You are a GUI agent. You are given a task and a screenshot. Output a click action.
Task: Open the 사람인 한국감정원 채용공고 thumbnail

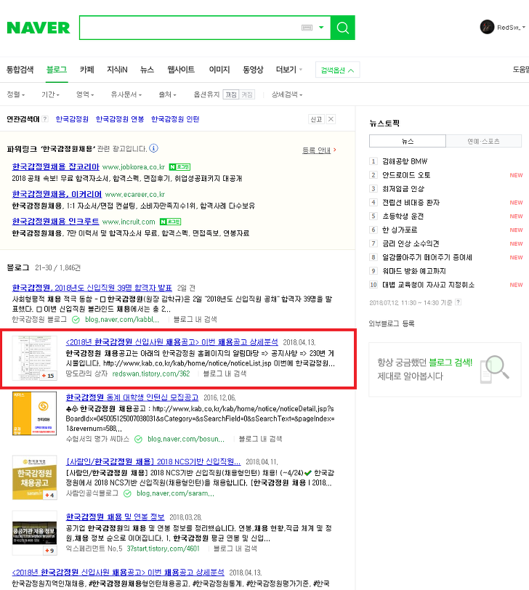[x=35, y=477]
